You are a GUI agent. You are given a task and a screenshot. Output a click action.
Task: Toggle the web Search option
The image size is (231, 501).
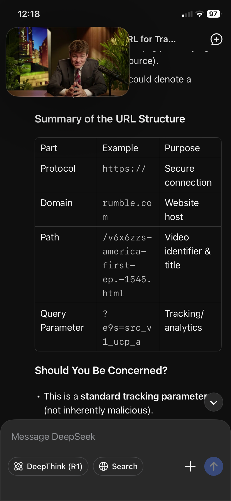click(x=118, y=466)
